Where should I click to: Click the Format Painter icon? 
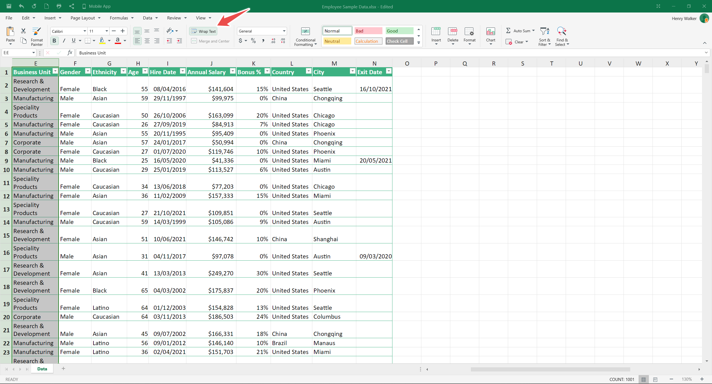pyautogui.click(x=36, y=31)
